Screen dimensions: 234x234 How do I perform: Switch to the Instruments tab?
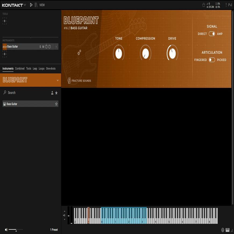click(x=8, y=69)
